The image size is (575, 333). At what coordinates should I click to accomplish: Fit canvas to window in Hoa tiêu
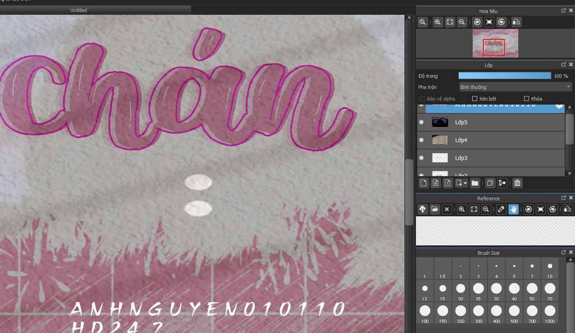(x=450, y=22)
